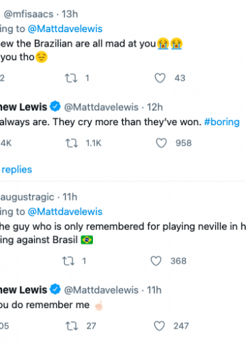View the verified badge on 11h Lewis tweet
The image size is (246, 345).
(55, 290)
